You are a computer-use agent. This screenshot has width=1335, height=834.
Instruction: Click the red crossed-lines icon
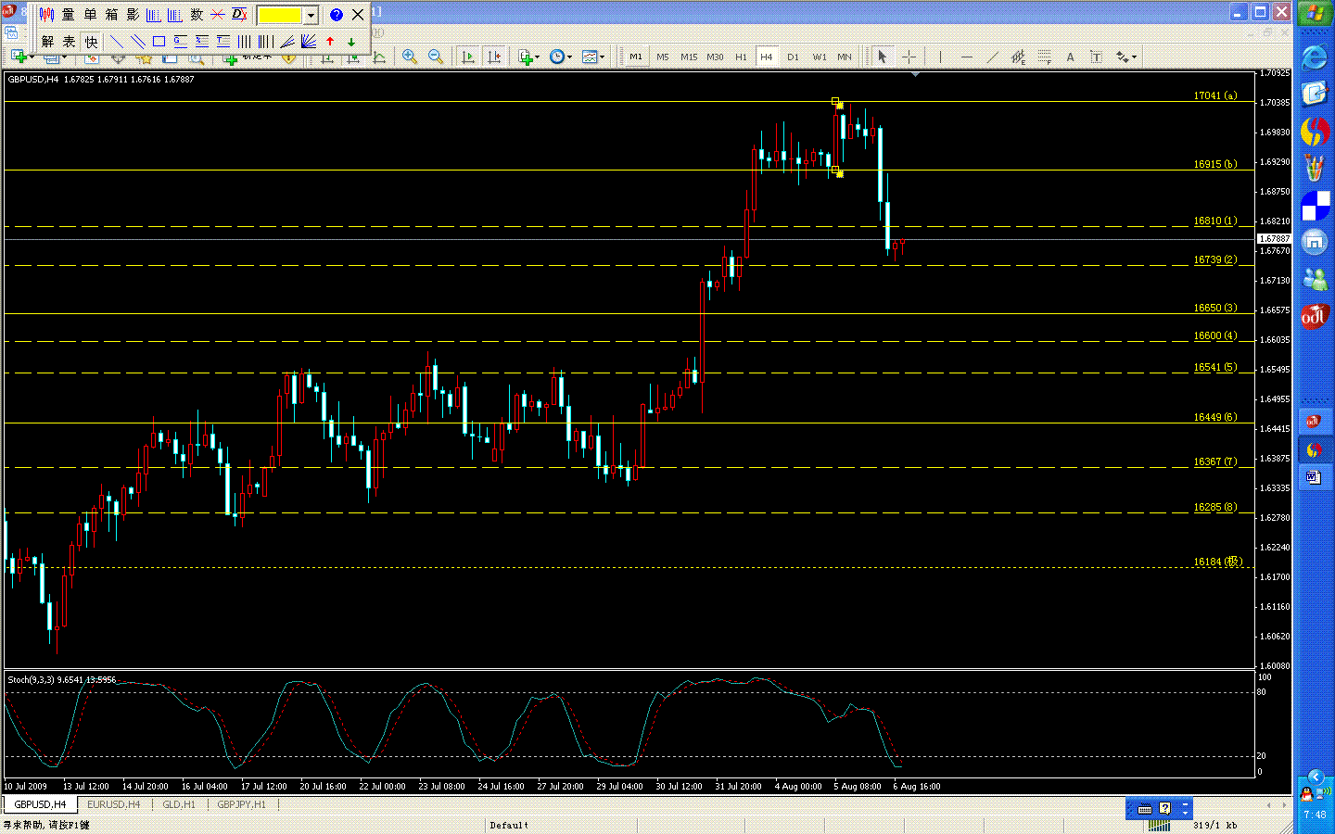click(218, 15)
